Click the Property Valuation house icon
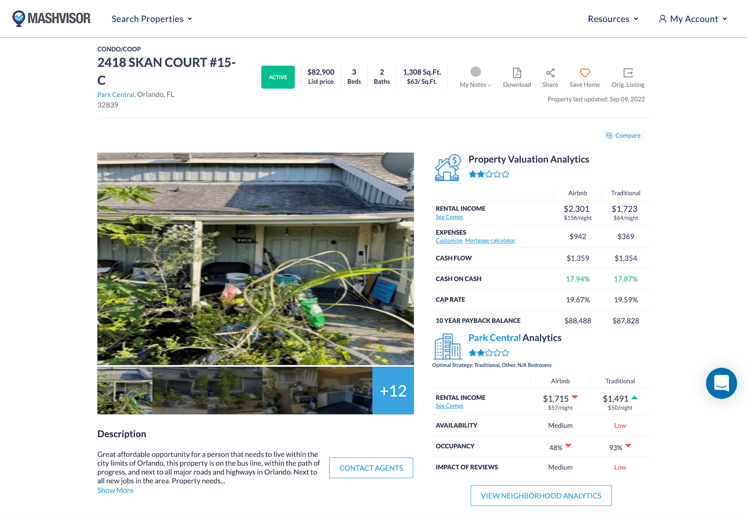 click(x=447, y=168)
